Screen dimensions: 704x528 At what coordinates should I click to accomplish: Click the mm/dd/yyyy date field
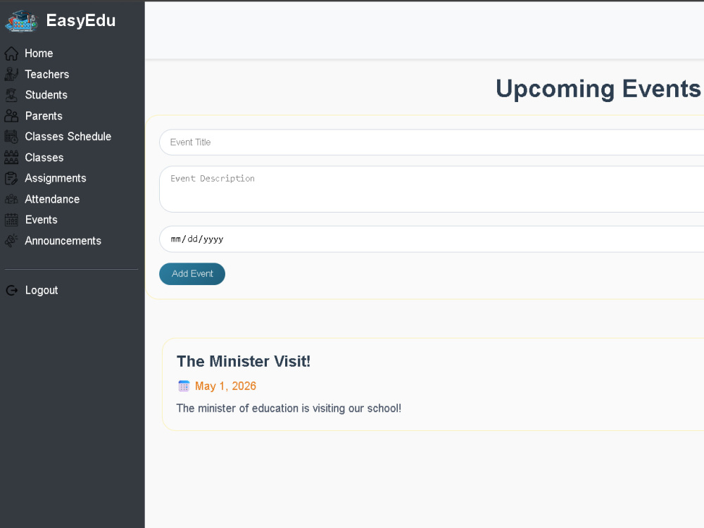[x=432, y=239]
